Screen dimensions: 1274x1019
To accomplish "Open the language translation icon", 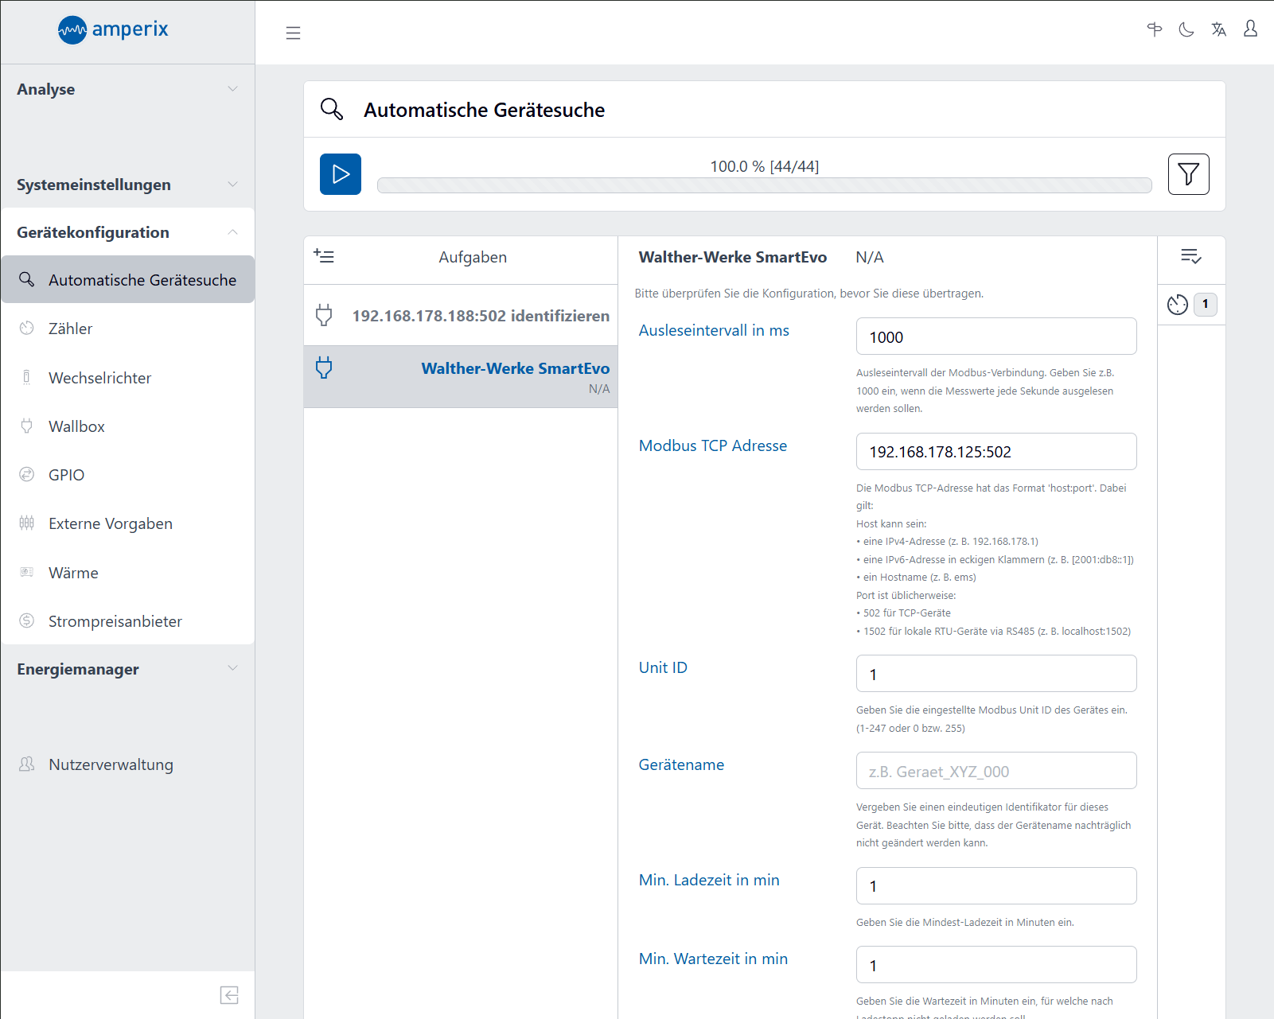I will coord(1218,29).
